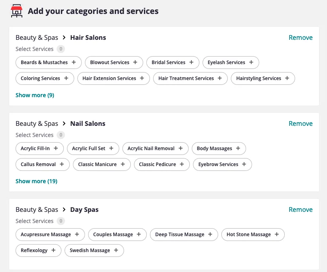Viewport: 327px width, 272px height.
Task: Click the Nail Salons selected services counter
Action: pyautogui.click(x=61, y=135)
